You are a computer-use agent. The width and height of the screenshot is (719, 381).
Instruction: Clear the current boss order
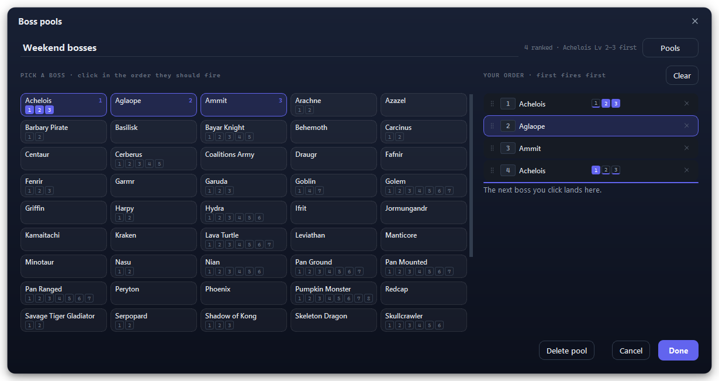(x=682, y=75)
